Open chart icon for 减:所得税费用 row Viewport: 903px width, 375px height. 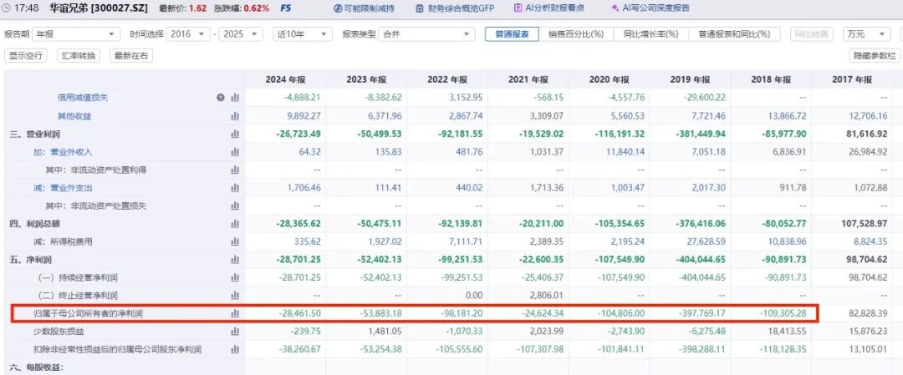234,241
